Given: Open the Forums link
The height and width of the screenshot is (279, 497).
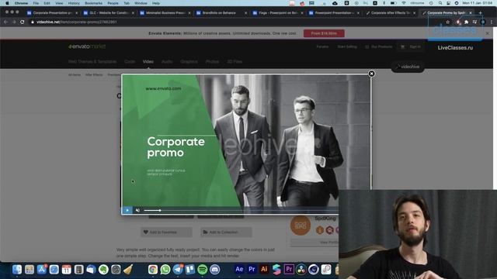Looking at the screenshot, I should tap(322, 46).
